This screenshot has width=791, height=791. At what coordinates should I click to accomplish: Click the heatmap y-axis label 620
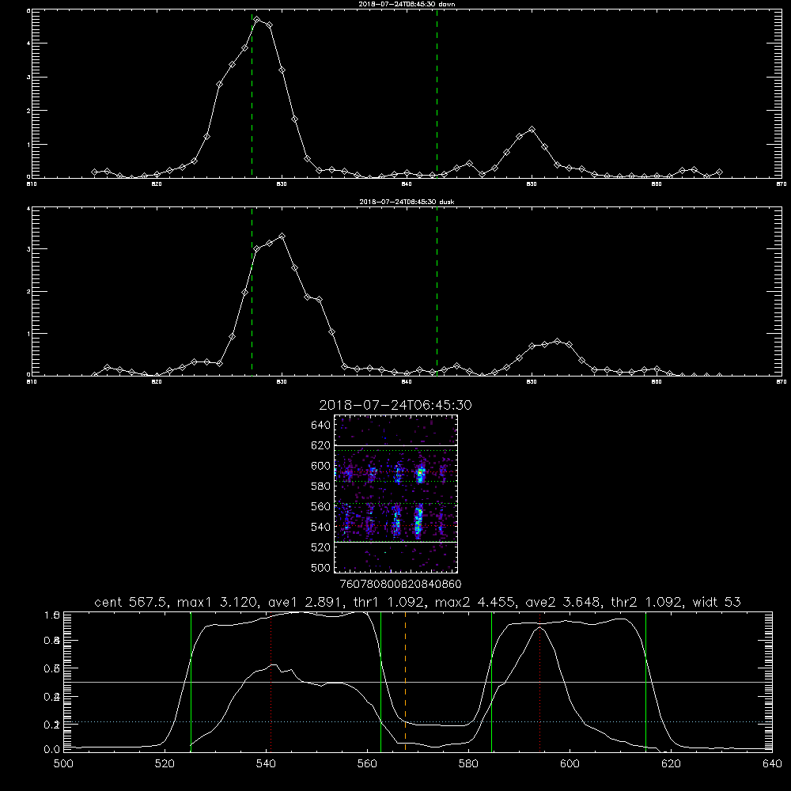click(321, 445)
